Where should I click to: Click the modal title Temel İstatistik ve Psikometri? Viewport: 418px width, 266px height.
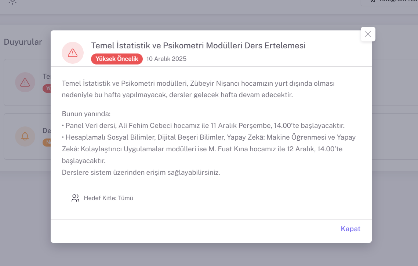point(198,45)
